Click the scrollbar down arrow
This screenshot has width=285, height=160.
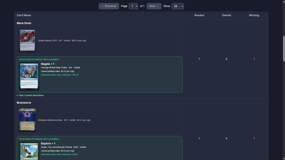(284, 159)
